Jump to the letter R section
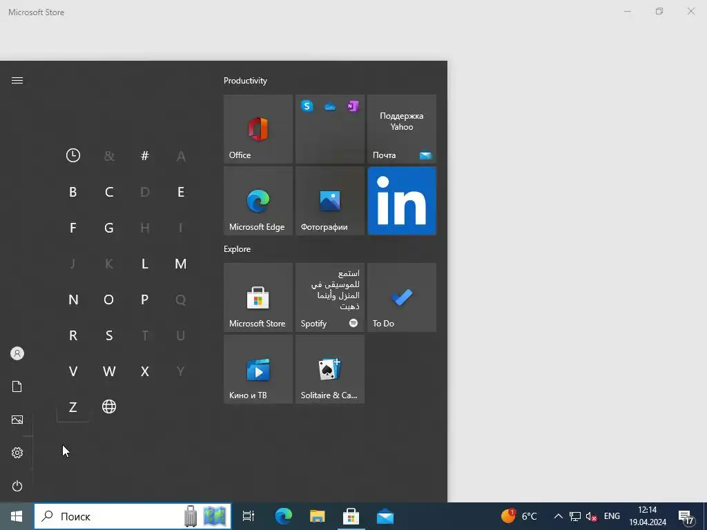 tap(73, 336)
